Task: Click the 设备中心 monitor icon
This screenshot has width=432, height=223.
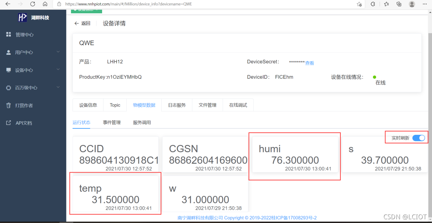Action: 9,70
